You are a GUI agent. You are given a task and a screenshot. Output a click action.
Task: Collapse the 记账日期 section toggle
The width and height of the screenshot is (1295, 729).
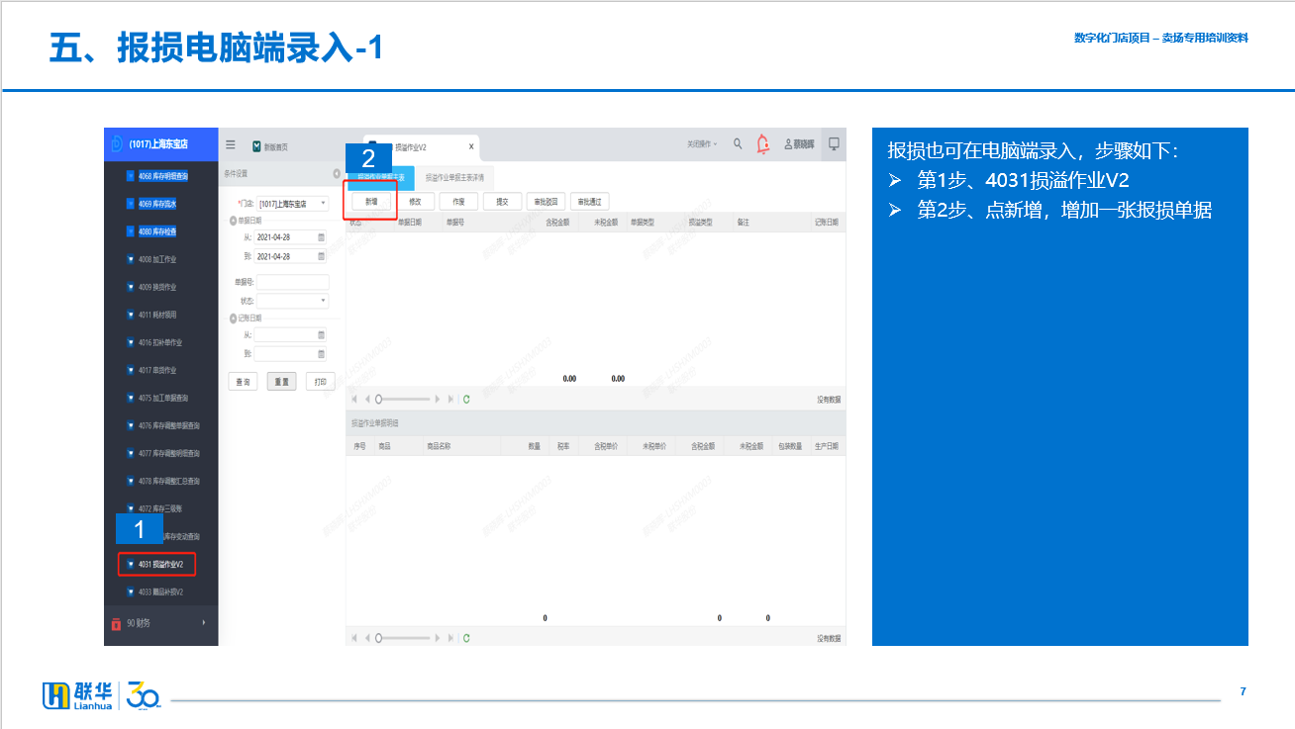(x=234, y=318)
